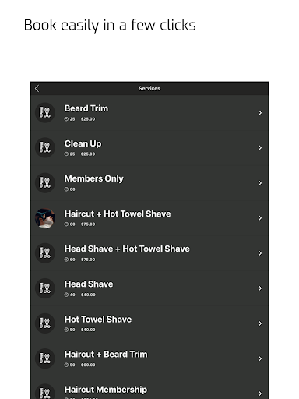The width and height of the screenshot is (299, 399).
Task: Select the Haircut + Hot Towel Shave service
Action: click(149, 218)
